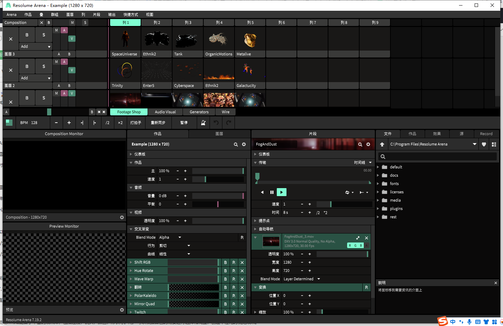The height and width of the screenshot is (326, 503).
Task: Open the metronome icon in the tempo bar
Action: point(203,123)
